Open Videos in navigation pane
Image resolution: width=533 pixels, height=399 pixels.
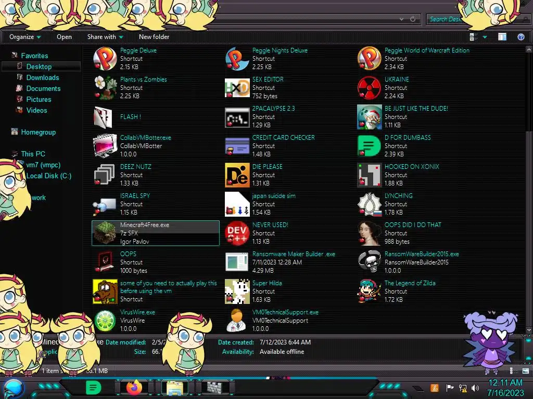coord(36,110)
